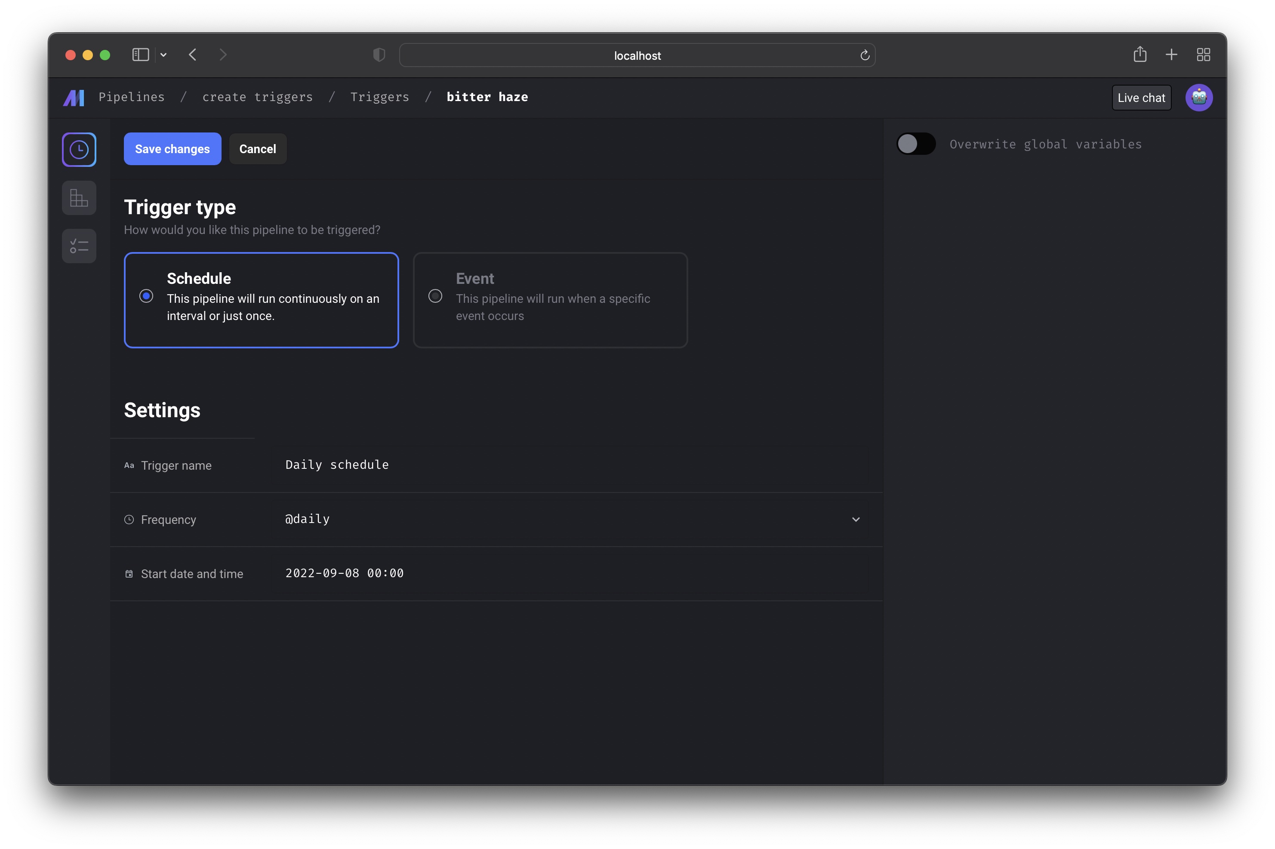Toggle Overwrite global variables switch
The height and width of the screenshot is (849, 1275).
[x=915, y=144]
